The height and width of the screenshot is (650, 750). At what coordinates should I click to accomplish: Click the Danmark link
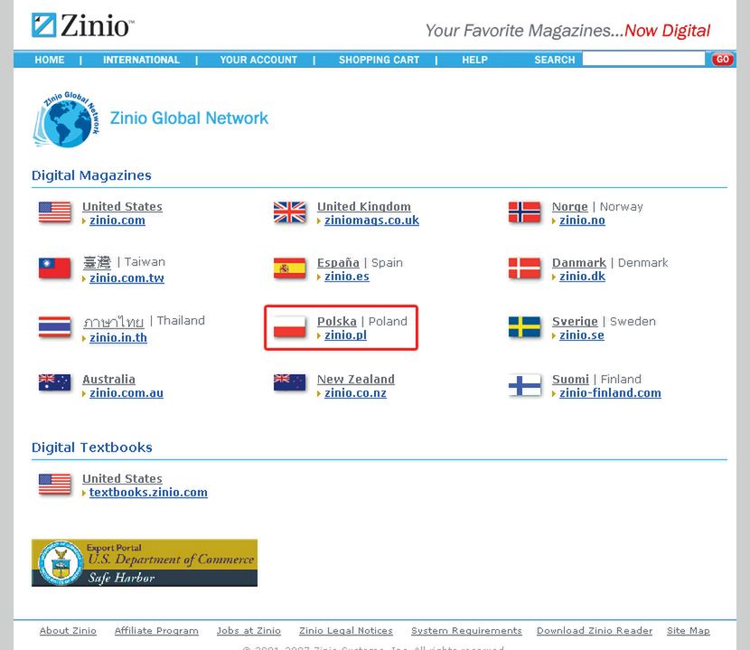pyautogui.click(x=578, y=263)
